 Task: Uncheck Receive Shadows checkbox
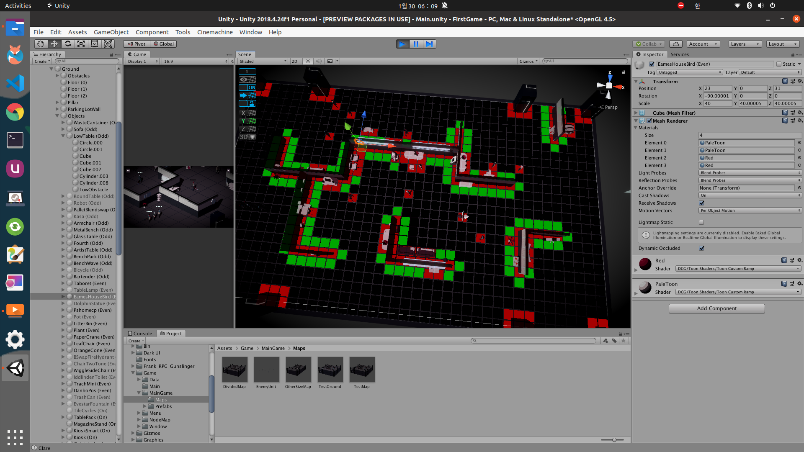coord(701,203)
